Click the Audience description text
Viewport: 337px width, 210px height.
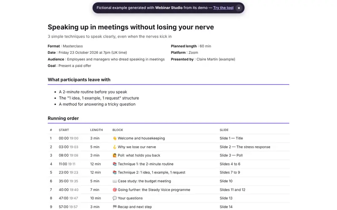pyautogui.click(x=116, y=59)
